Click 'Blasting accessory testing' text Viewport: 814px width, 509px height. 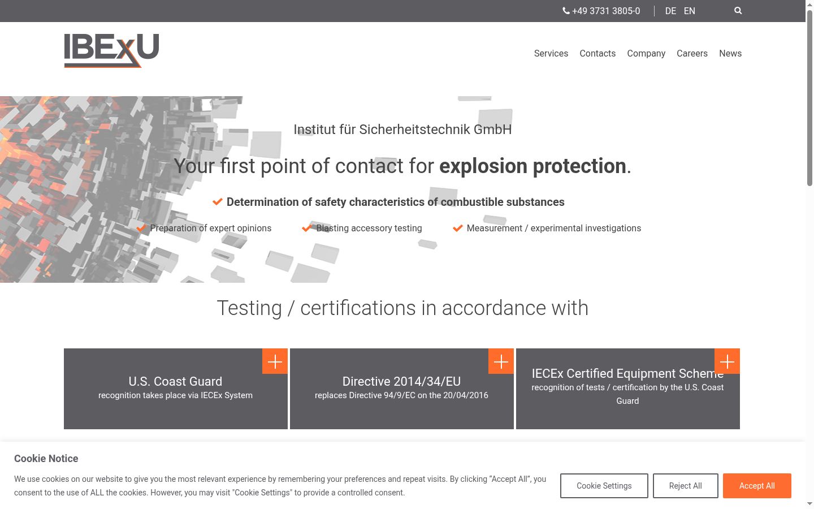369,228
